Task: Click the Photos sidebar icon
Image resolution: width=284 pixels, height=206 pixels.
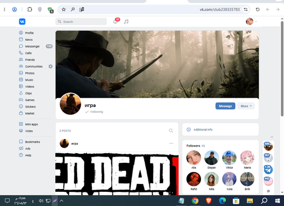Action: (21, 73)
